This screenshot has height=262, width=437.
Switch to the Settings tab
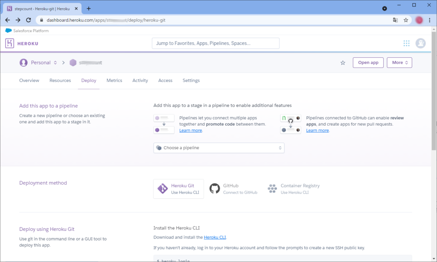pos(191,80)
